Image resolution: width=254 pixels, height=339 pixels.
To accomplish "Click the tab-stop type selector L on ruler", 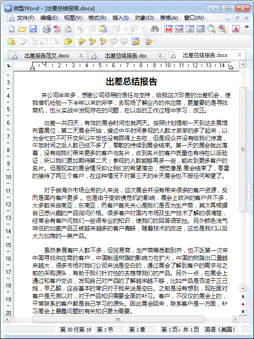I will pos(9,65).
